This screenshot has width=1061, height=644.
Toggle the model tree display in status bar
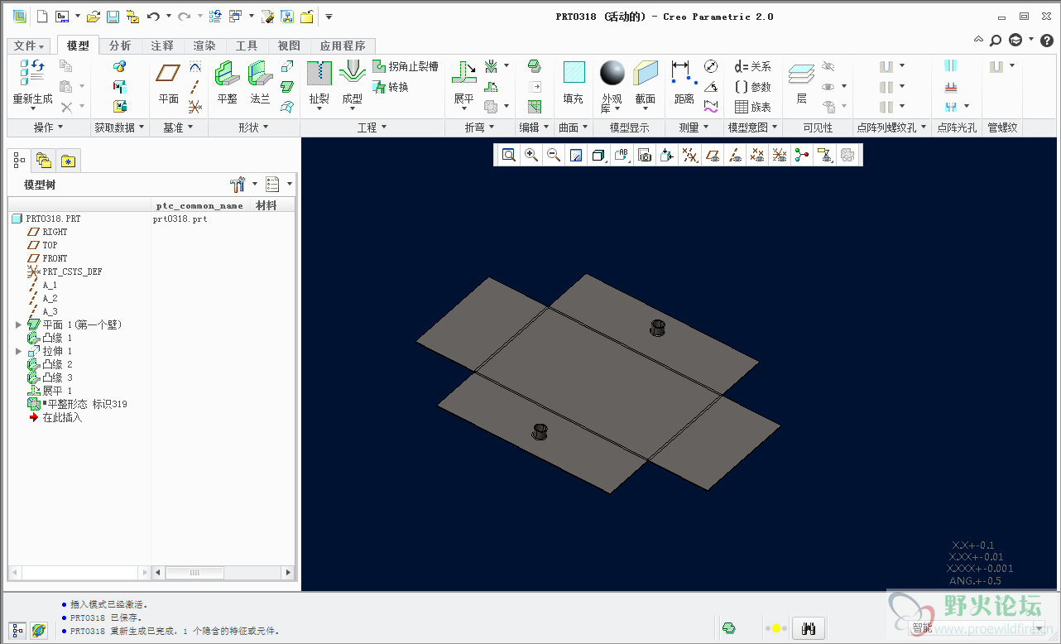pos(17,631)
